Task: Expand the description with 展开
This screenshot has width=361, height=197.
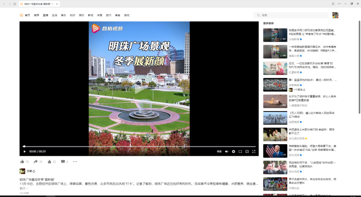Action: (x=23, y=188)
